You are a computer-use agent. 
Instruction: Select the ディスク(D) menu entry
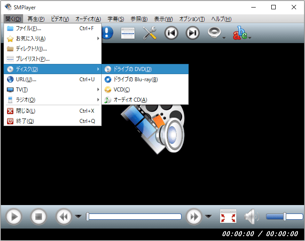point(52,69)
